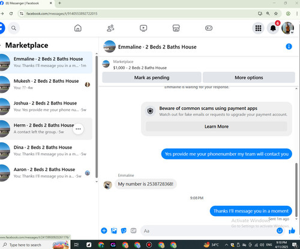Open the Watch video icon
Image resolution: width=300 pixels, height=249 pixels.
[x=143, y=28]
